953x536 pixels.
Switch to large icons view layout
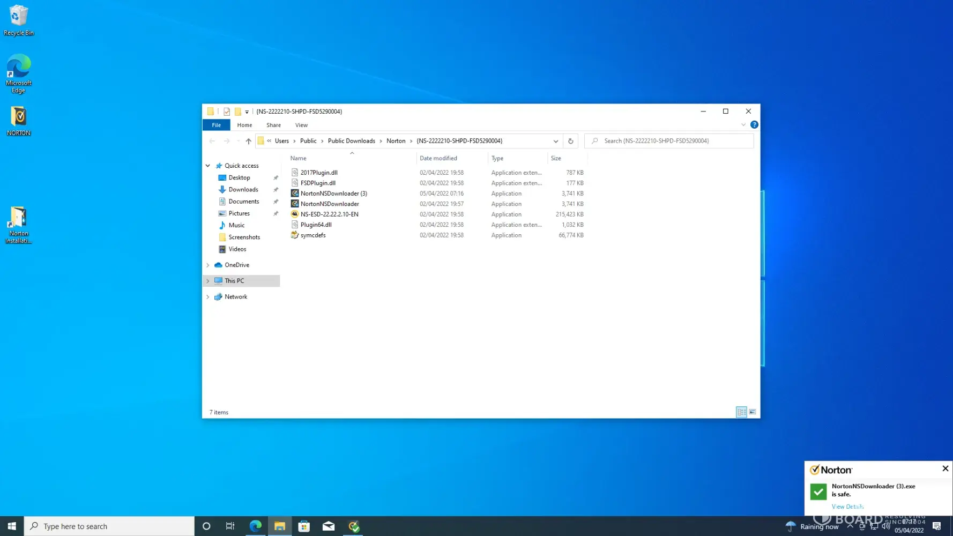753,412
